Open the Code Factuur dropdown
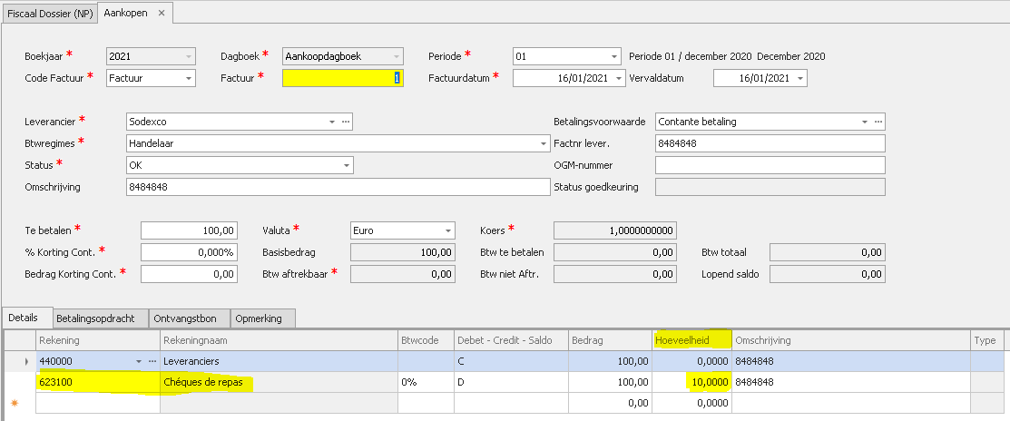This screenshot has width=1010, height=421. 188,78
